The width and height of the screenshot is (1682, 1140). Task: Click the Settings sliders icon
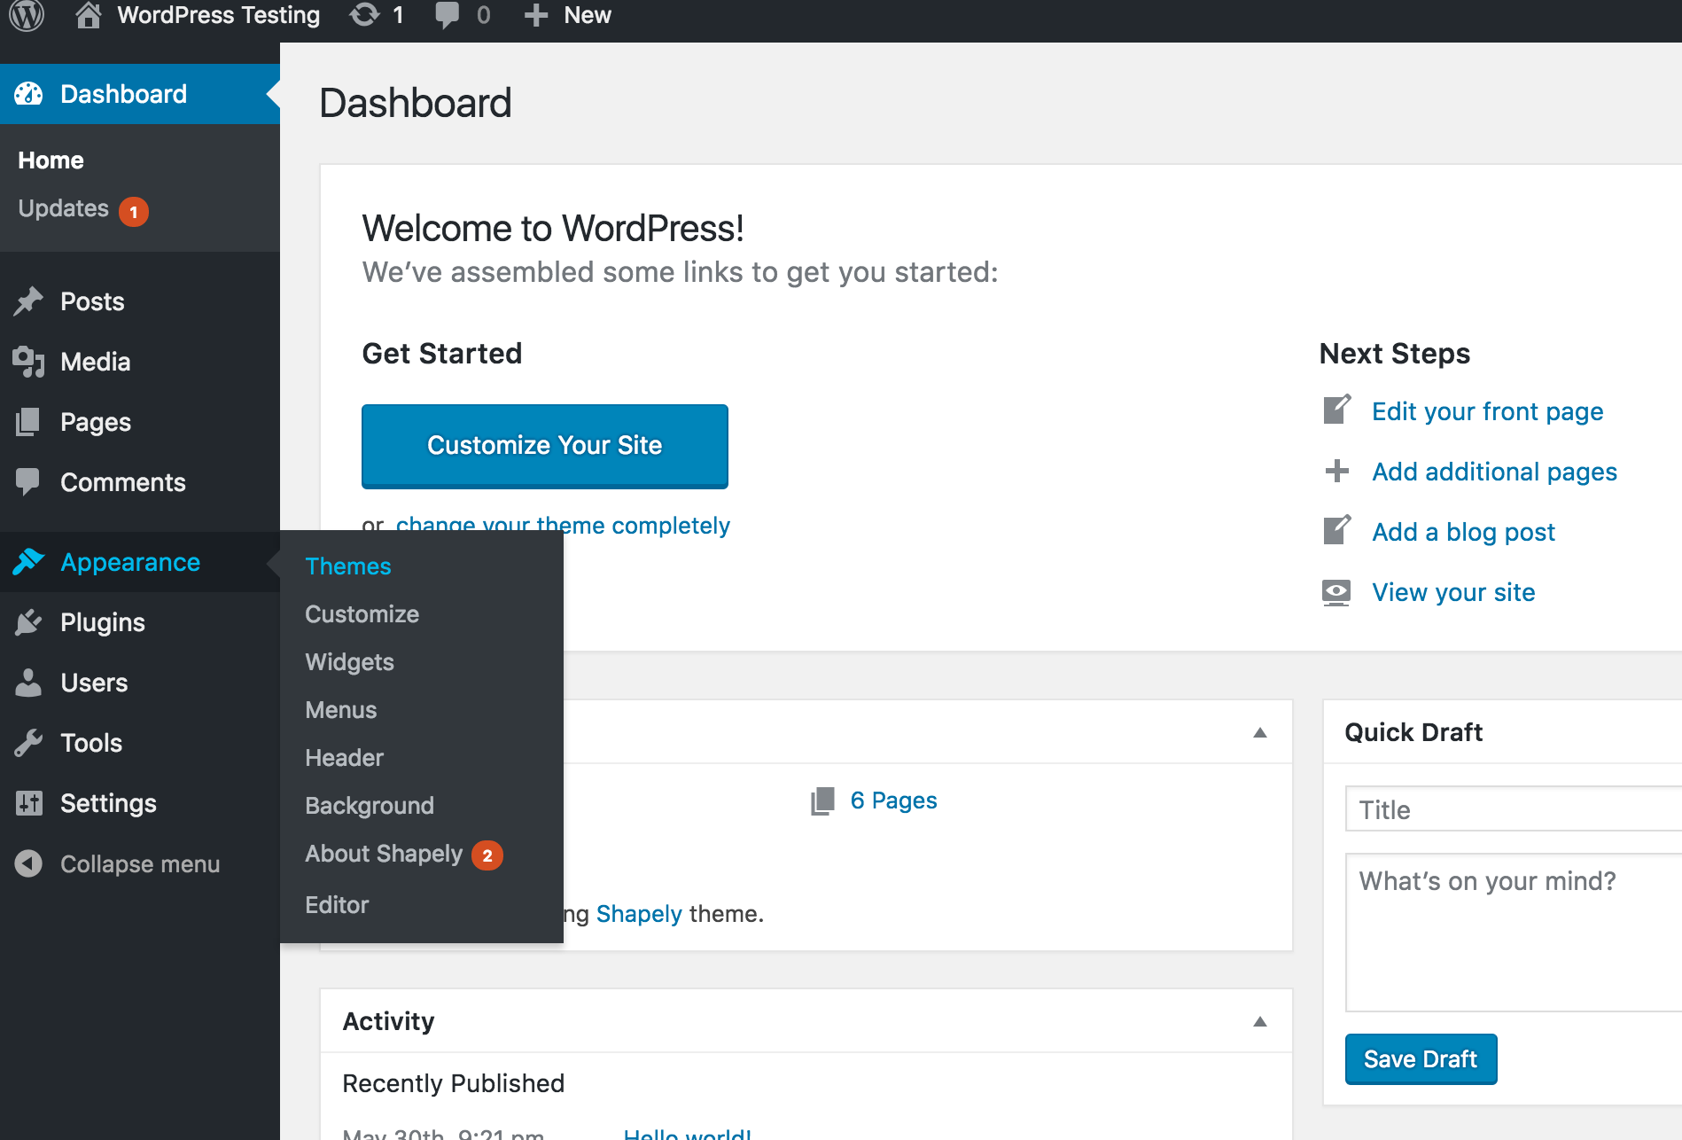coord(28,803)
